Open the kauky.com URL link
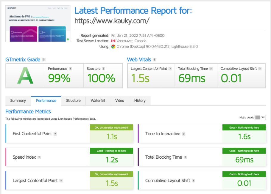 [112, 21]
